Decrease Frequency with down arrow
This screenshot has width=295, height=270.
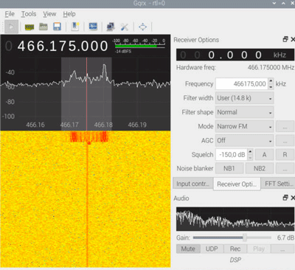pyautogui.click(x=271, y=87)
